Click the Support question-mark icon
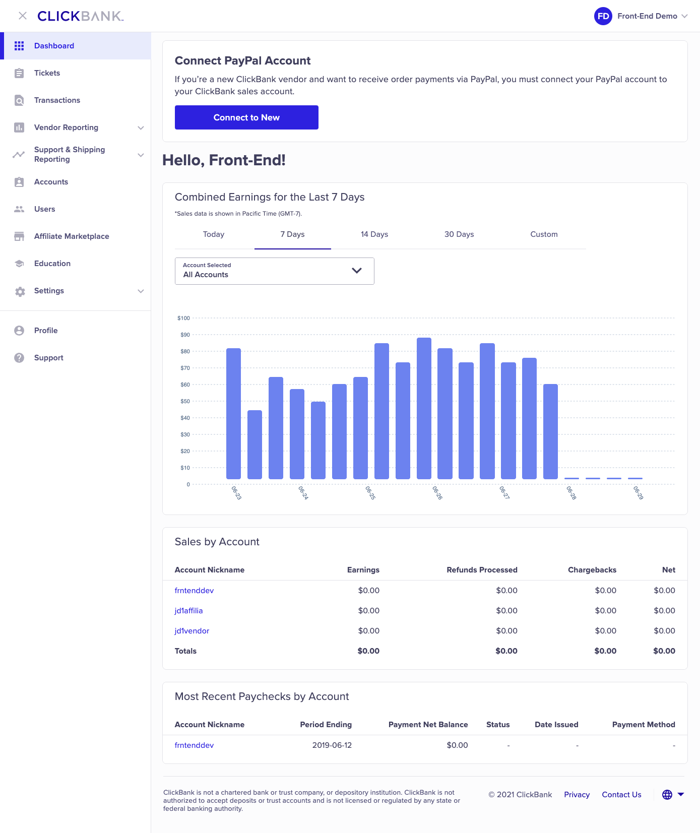Image resolution: width=700 pixels, height=833 pixels. (x=19, y=358)
